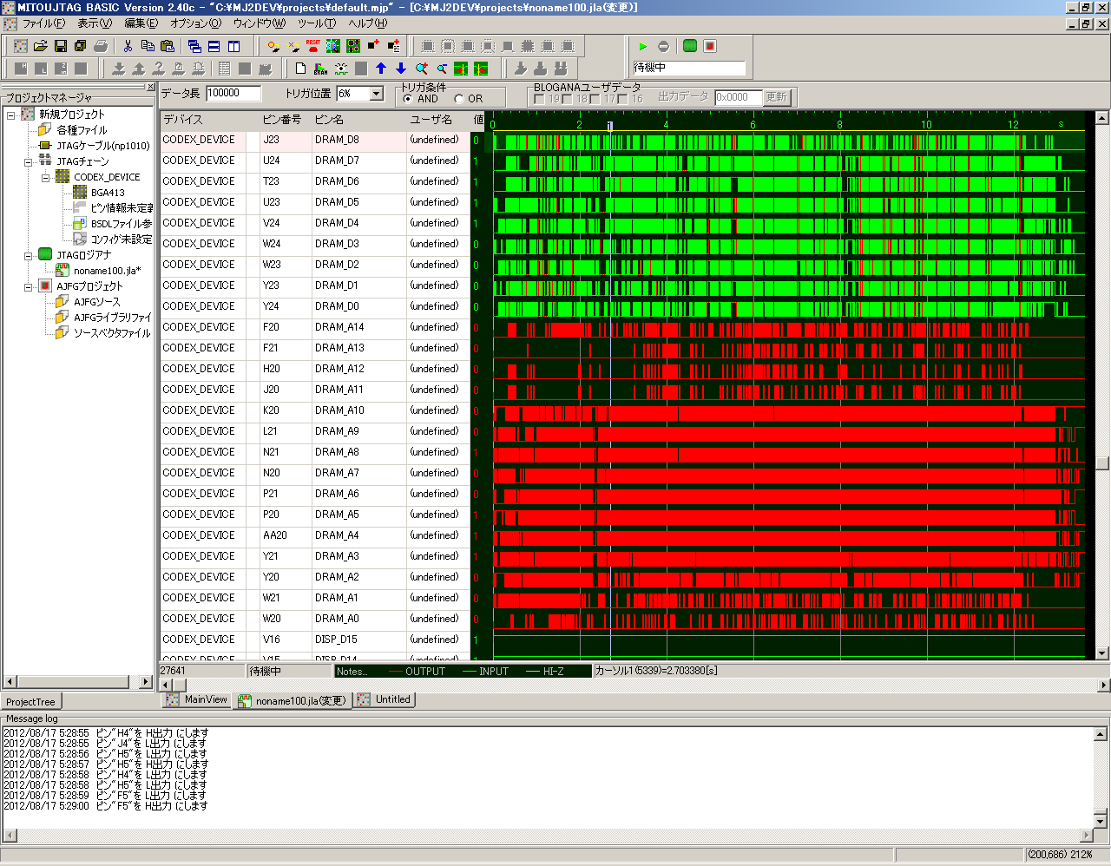Click the save floppy disk icon
Viewport: 1111px width, 866px height.
point(61,46)
